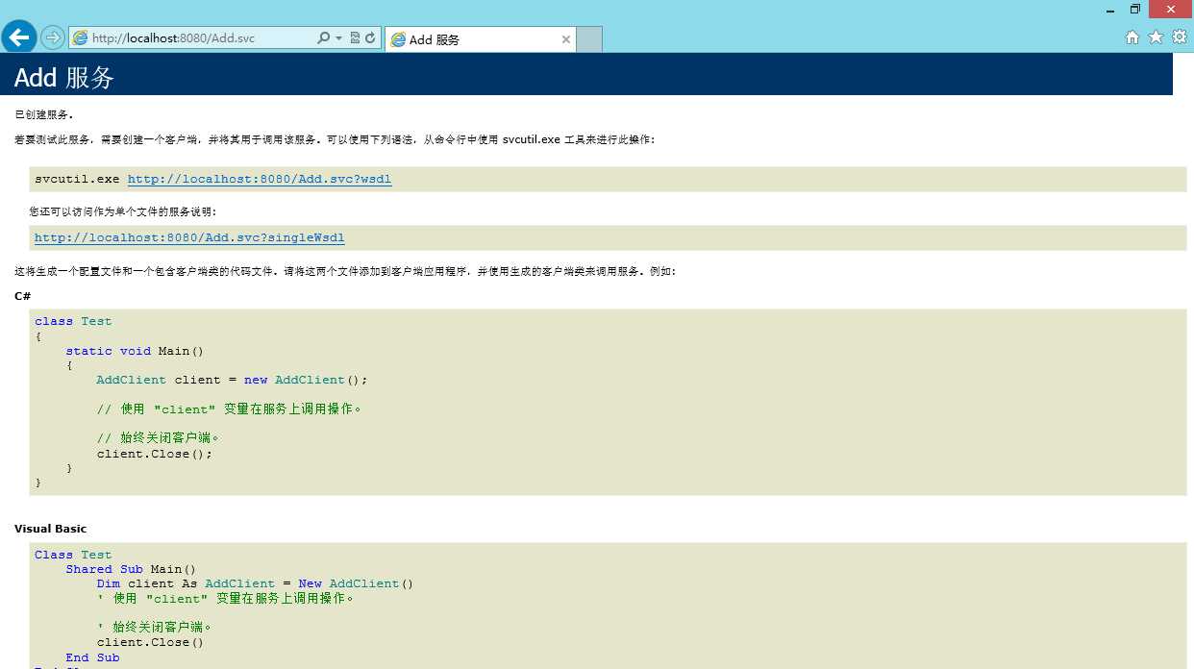Open the Add.svc?singleWsdl hyperlink

click(188, 237)
